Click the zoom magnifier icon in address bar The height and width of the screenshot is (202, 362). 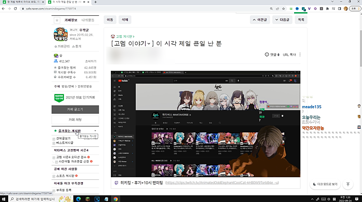[271, 9]
